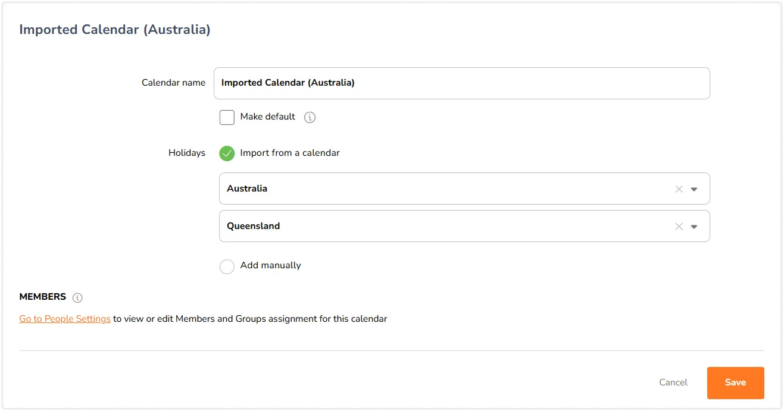Click the info icon next to MEMBERS

click(77, 297)
